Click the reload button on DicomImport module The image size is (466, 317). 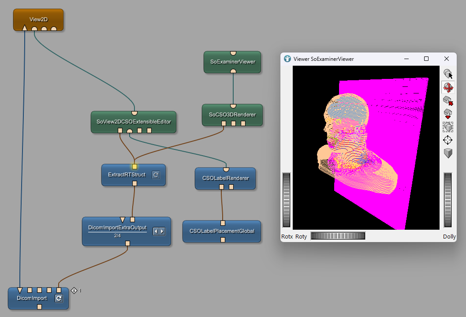59,298
